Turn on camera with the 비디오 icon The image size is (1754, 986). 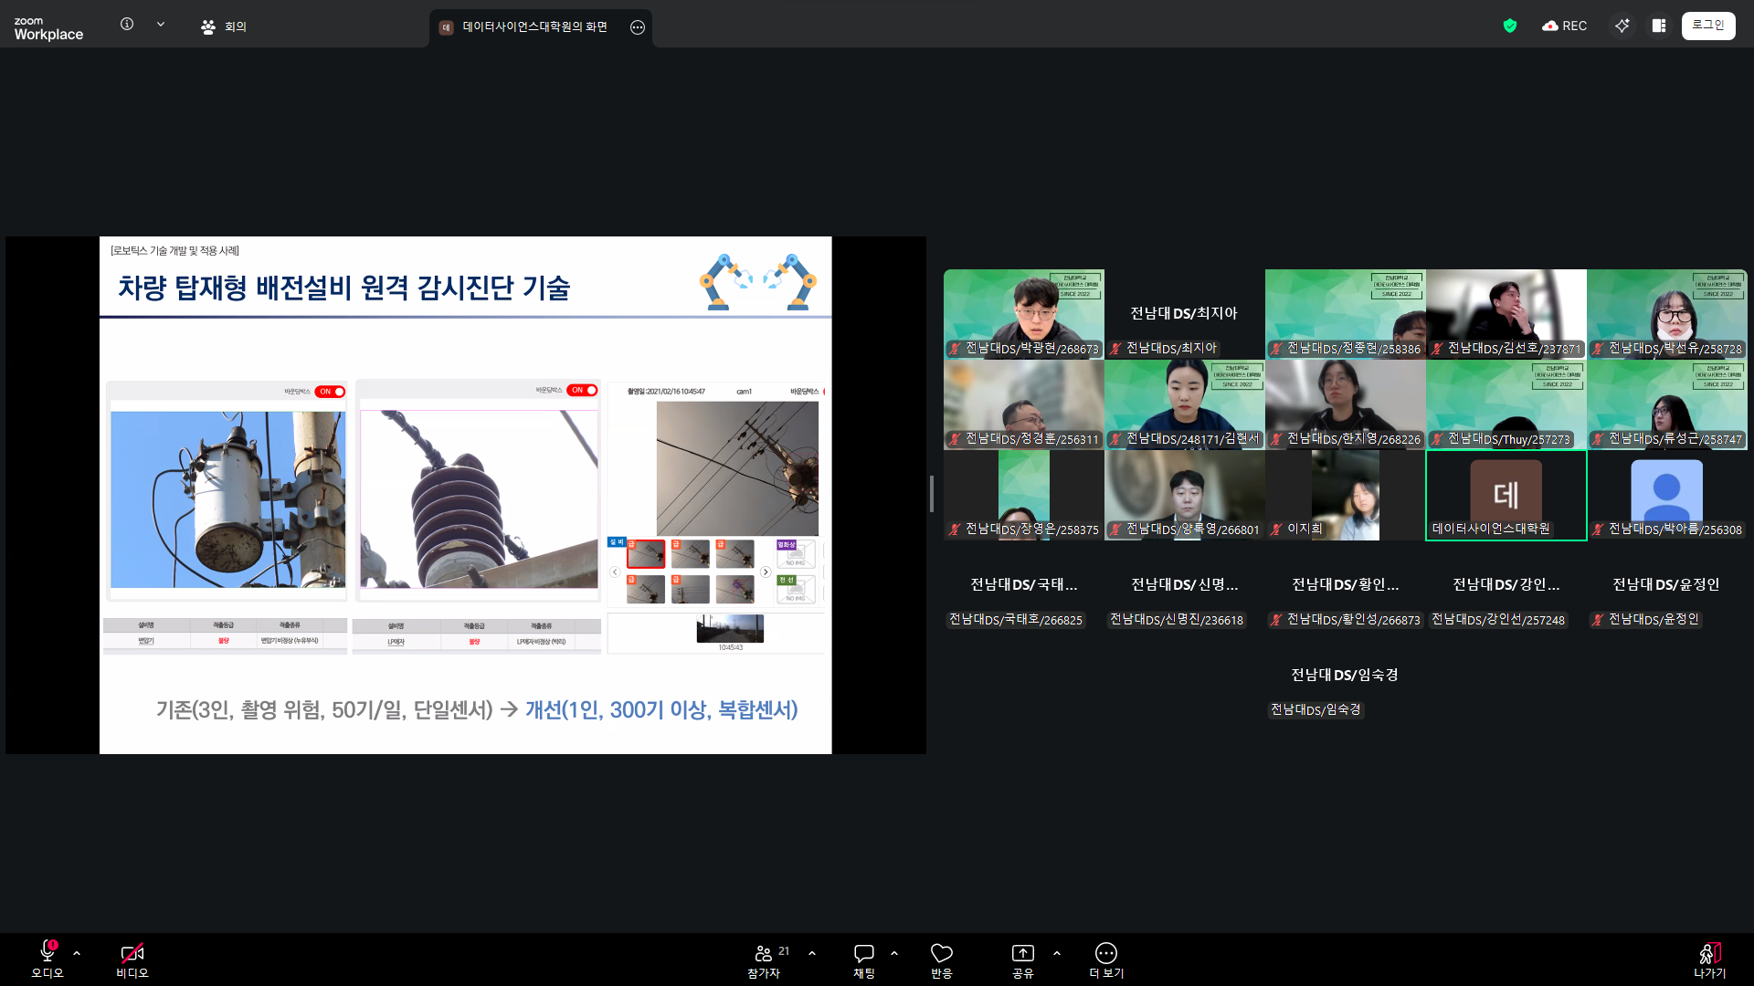[132, 953]
